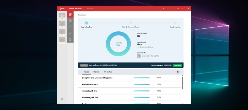Open help question mark icon

pos(170,9)
